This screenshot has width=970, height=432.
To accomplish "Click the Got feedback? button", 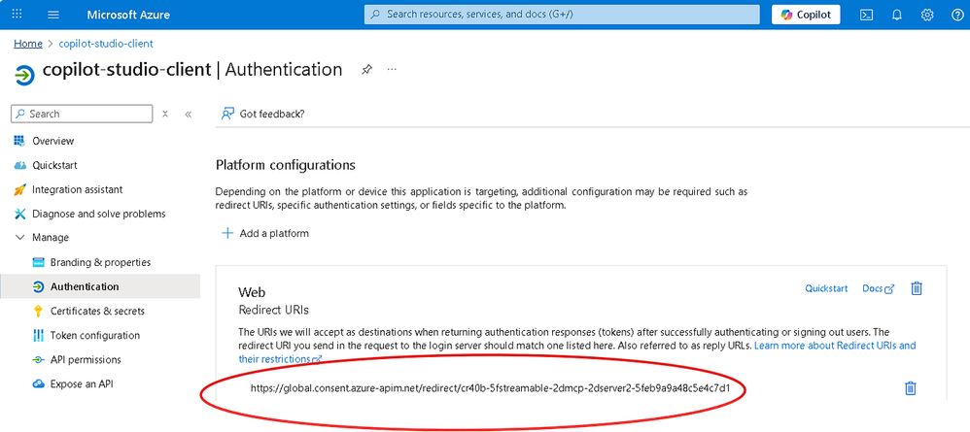I will tap(263, 114).
